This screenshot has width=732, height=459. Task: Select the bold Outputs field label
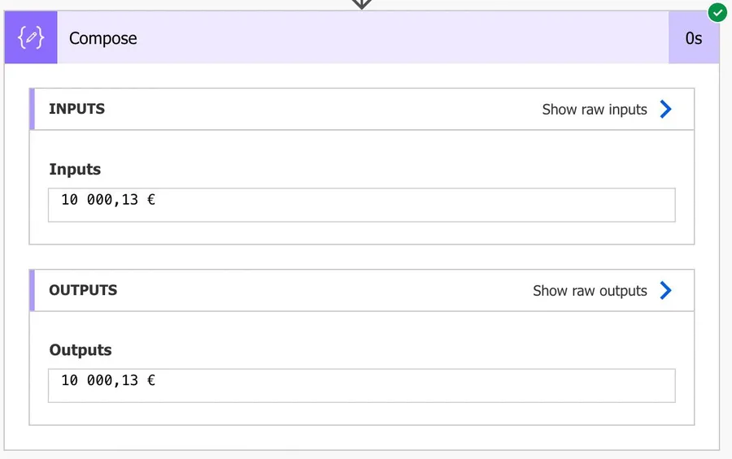point(81,350)
